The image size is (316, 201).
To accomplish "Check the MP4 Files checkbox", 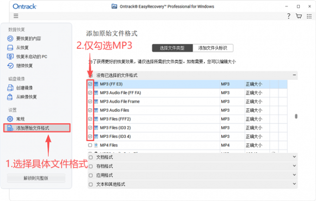I will 90,145.
